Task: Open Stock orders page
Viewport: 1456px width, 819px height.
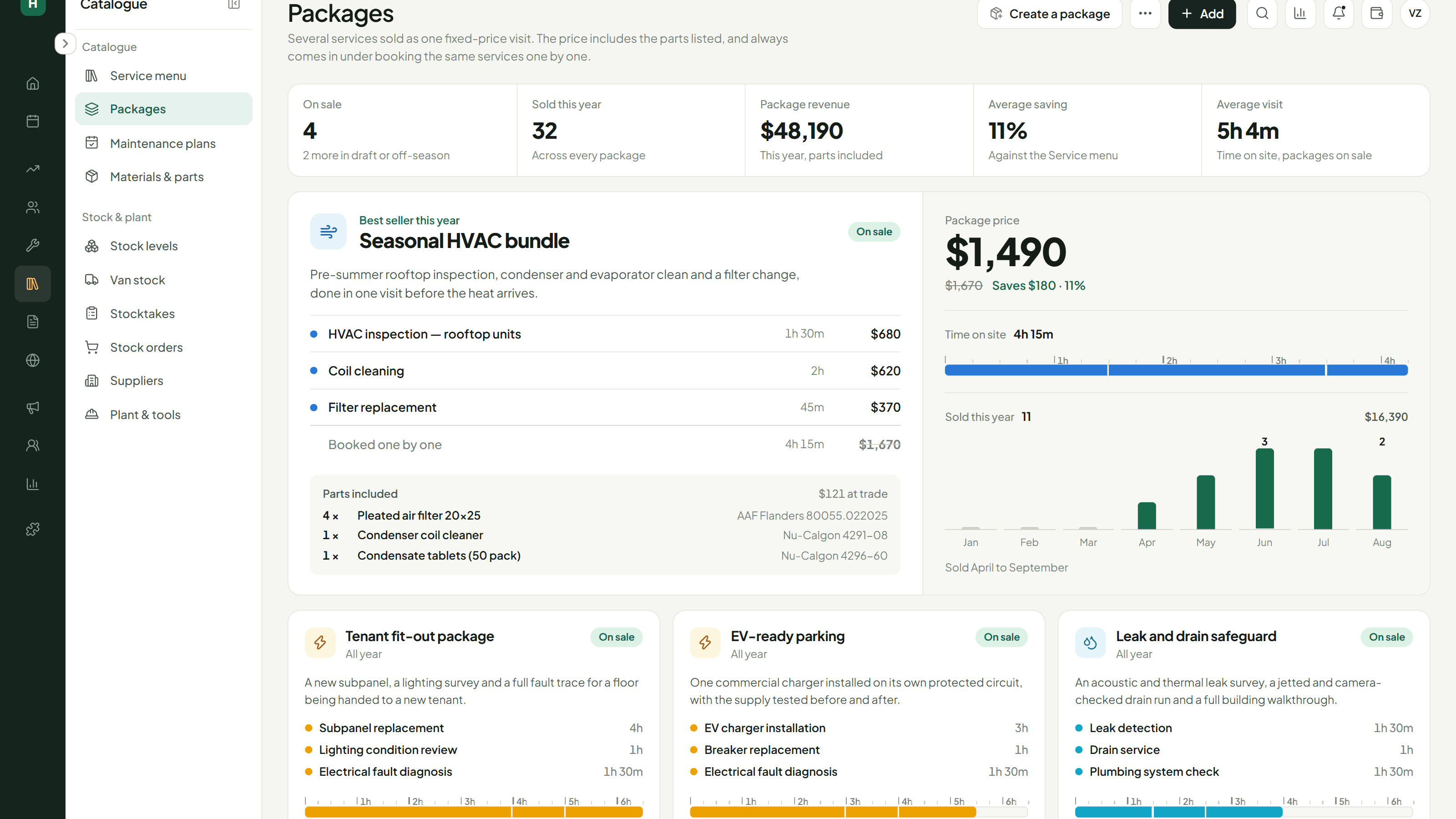Action: [163, 348]
